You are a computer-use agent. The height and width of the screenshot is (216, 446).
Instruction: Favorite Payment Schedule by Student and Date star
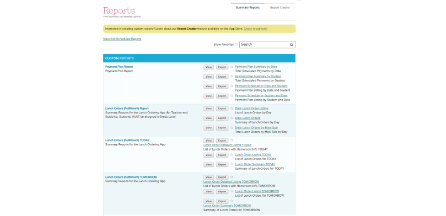point(232,95)
